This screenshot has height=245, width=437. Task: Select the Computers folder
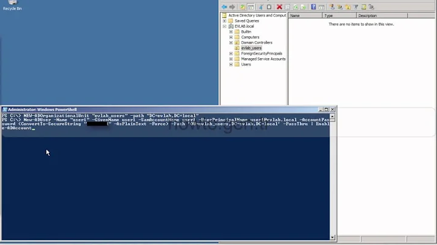pyautogui.click(x=250, y=37)
